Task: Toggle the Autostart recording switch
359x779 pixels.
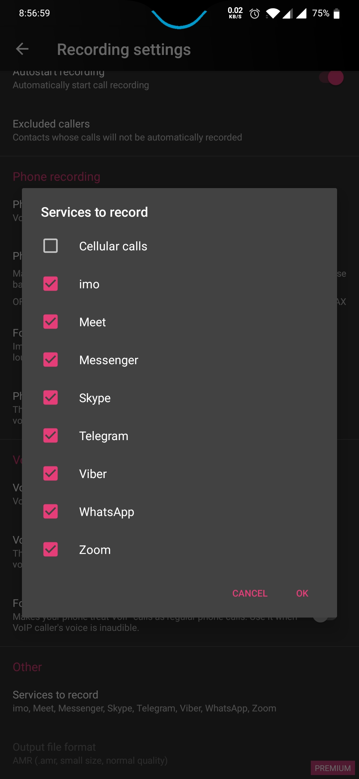Action: [x=331, y=78]
